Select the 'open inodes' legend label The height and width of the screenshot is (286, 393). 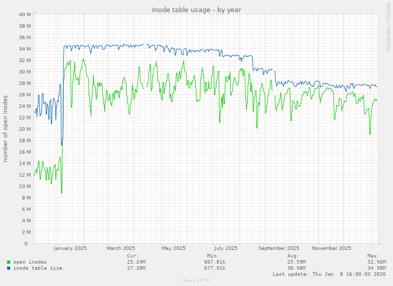pos(30,262)
